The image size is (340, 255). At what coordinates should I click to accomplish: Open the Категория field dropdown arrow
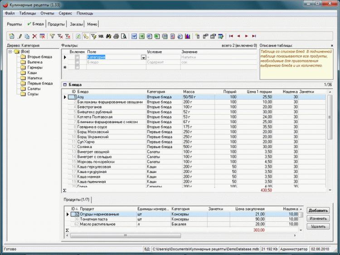point(143,57)
